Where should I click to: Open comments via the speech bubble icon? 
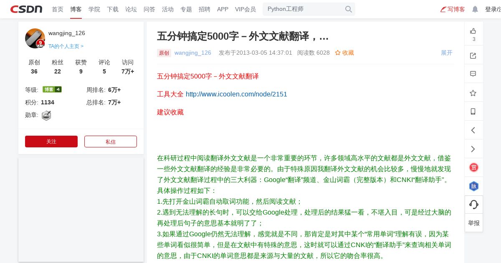click(473, 74)
